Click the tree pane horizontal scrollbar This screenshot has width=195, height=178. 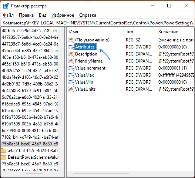(x=34, y=174)
